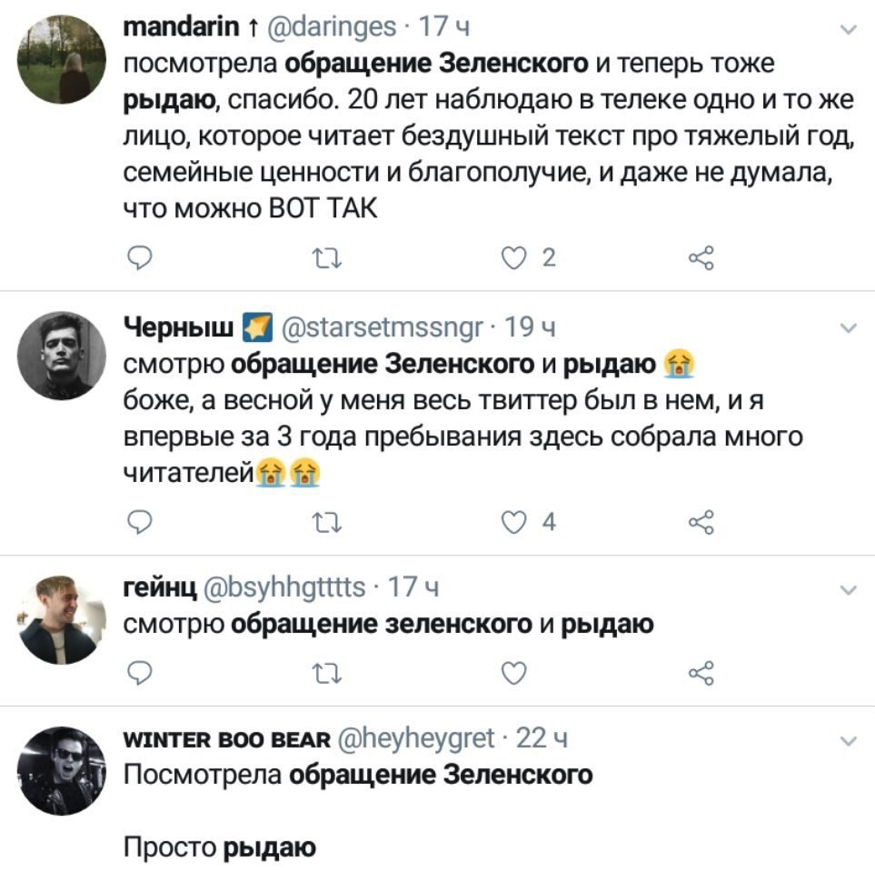875x873 pixels.
Task: View Черныш's profile picture
Action: 63,356
